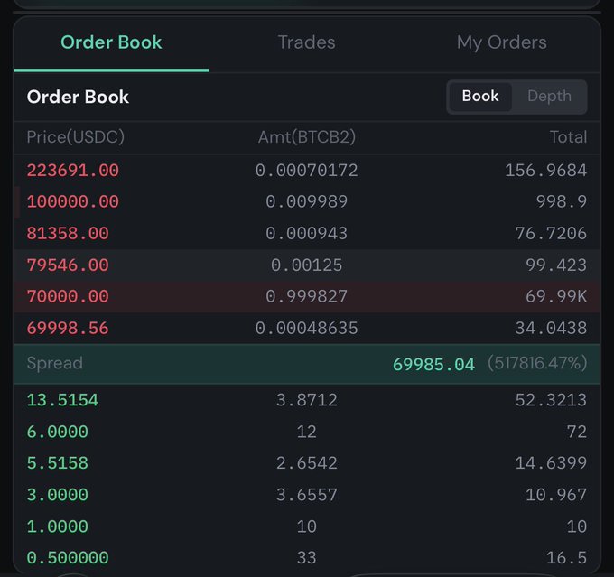Image resolution: width=614 pixels, height=577 pixels.
Task: Click amount 0.009989
Action: point(307,201)
